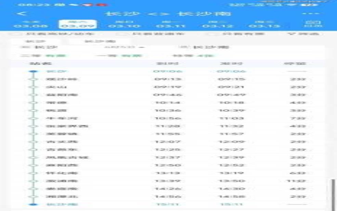
Task: Select the 益阳南 station name
Action: tap(62, 95)
